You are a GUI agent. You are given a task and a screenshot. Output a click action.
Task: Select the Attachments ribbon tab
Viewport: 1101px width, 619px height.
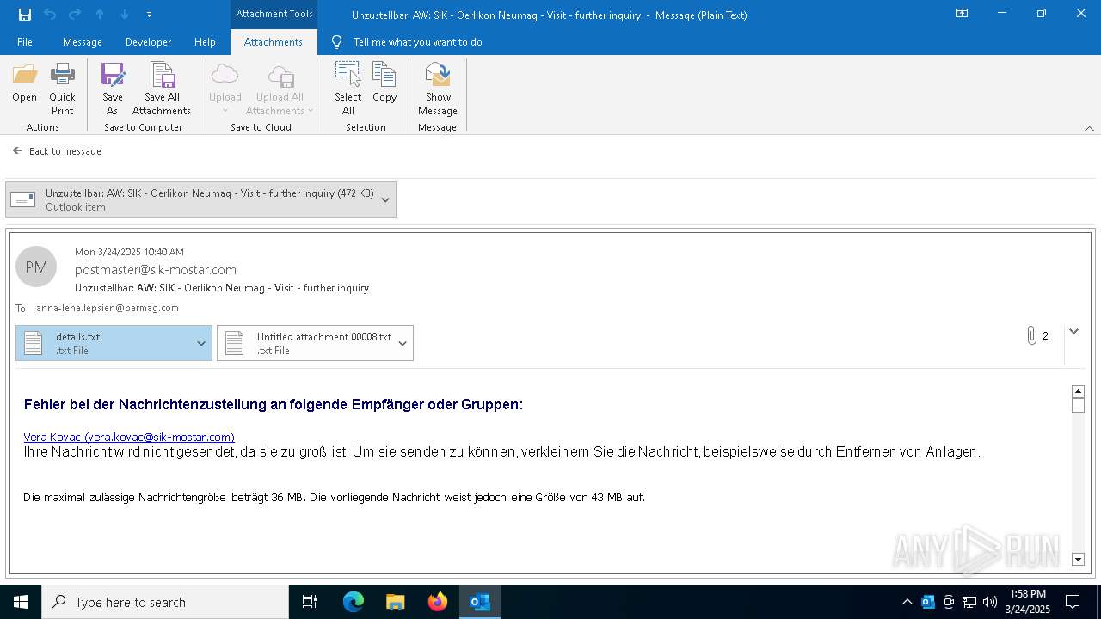(274, 42)
